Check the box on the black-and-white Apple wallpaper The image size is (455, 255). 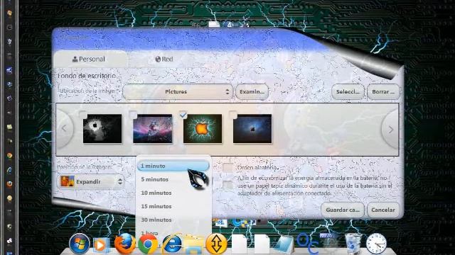(x=82, y=115)
